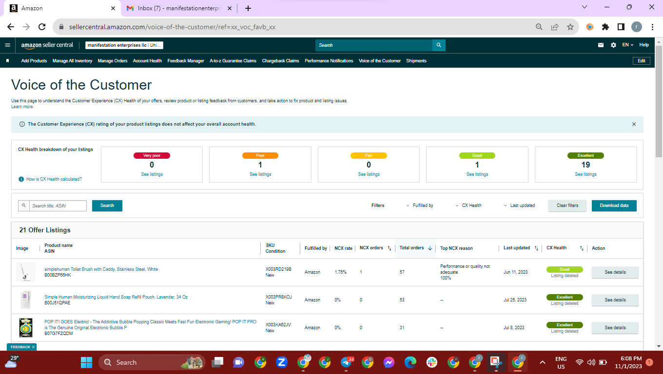Open the messages envelope icon
This screenshot has height=374, width=663.
pos(601,45)
